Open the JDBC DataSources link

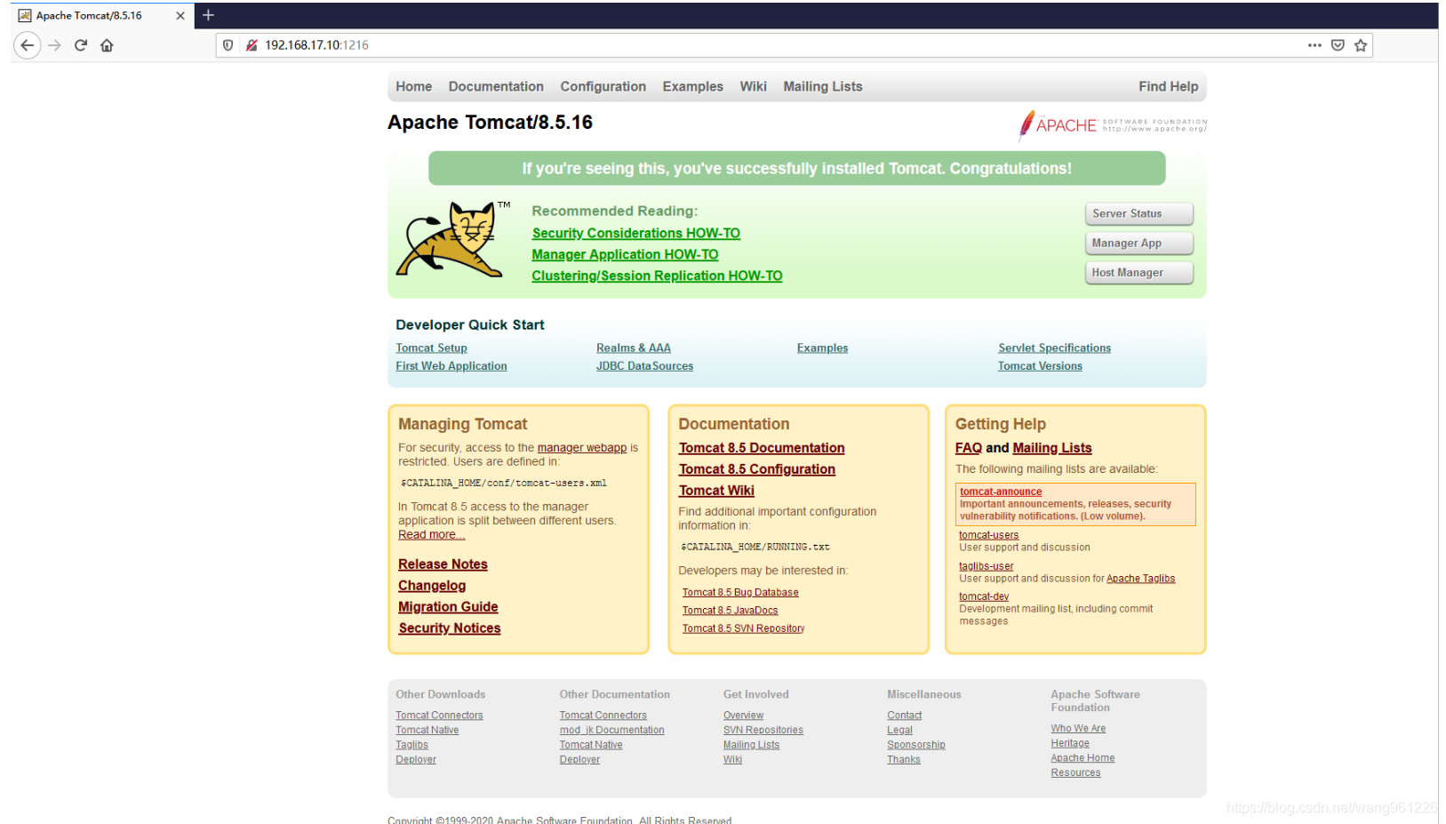pyautogui.click(x=644, y=365)
